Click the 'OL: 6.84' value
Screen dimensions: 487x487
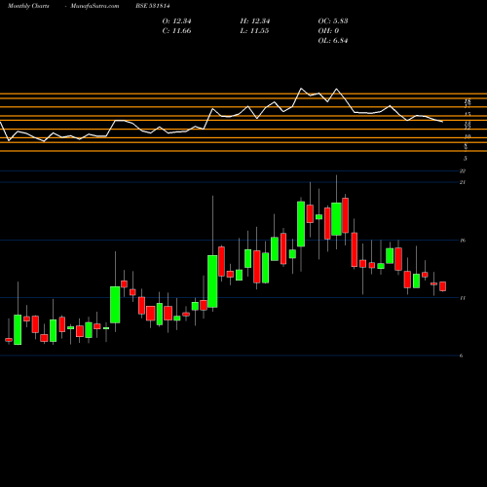point(333,41)
